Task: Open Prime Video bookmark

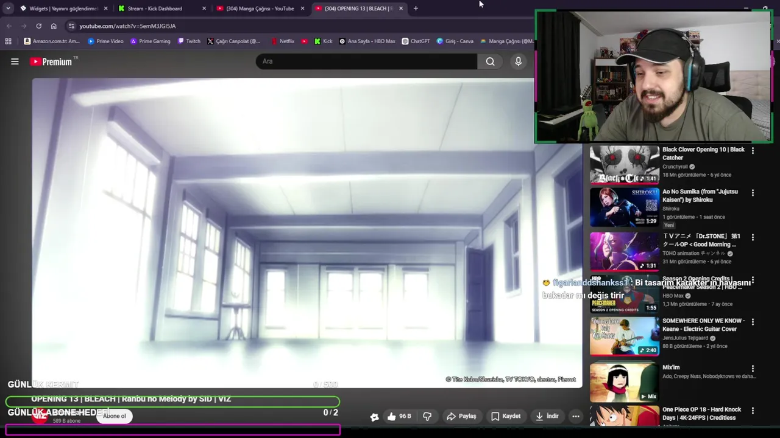Action: (x=105, y=41)
